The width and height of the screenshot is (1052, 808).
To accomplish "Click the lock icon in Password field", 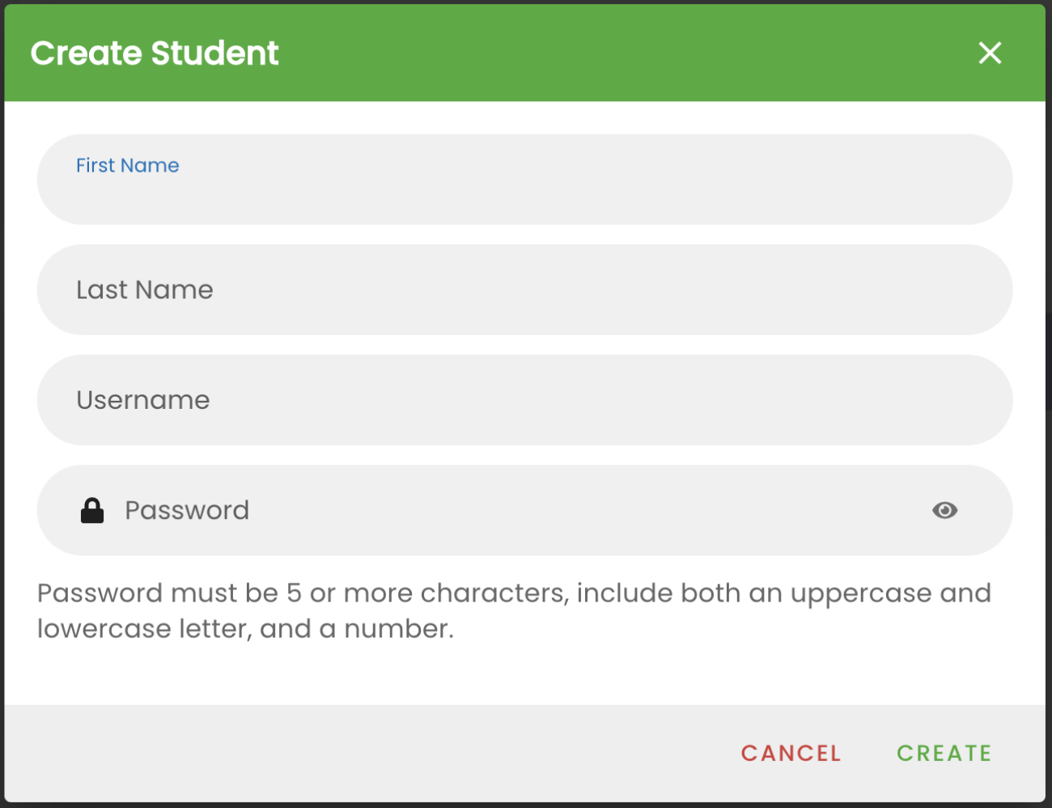I will point(92,510).
